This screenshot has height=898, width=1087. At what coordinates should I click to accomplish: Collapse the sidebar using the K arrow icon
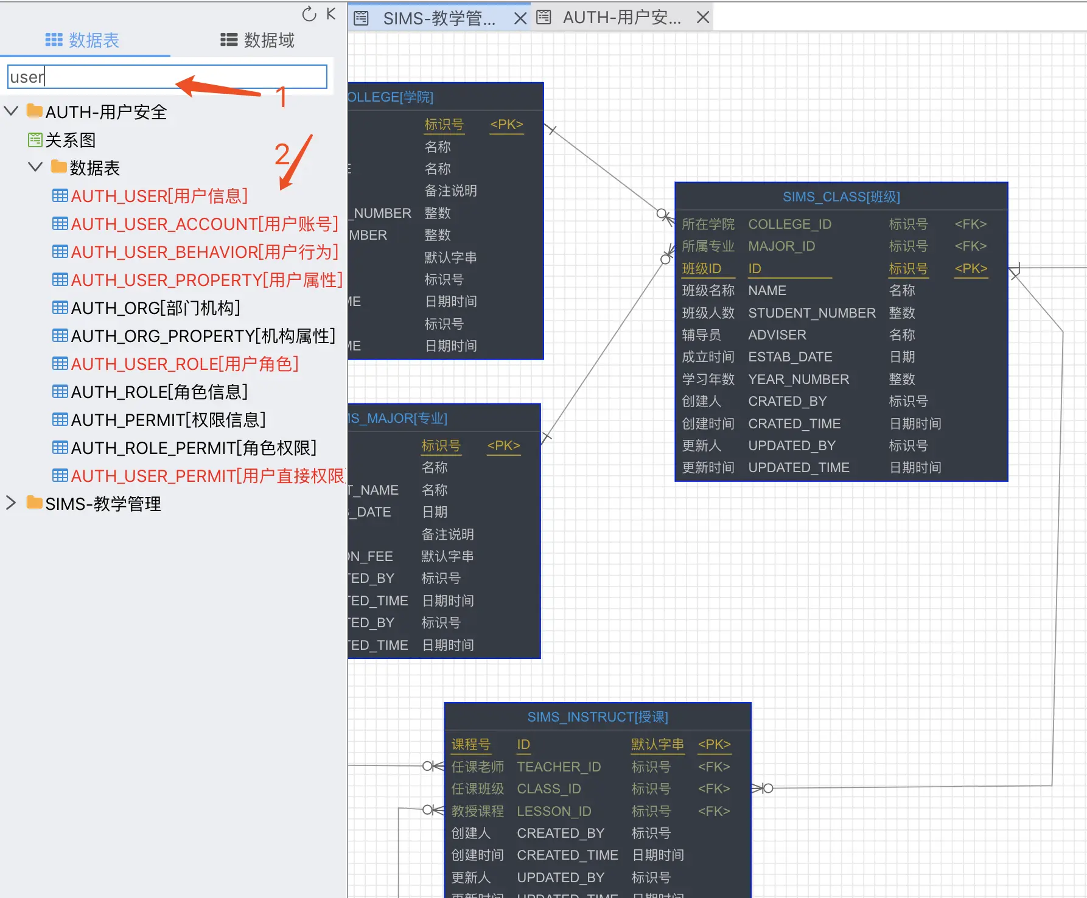coord(331,13)
